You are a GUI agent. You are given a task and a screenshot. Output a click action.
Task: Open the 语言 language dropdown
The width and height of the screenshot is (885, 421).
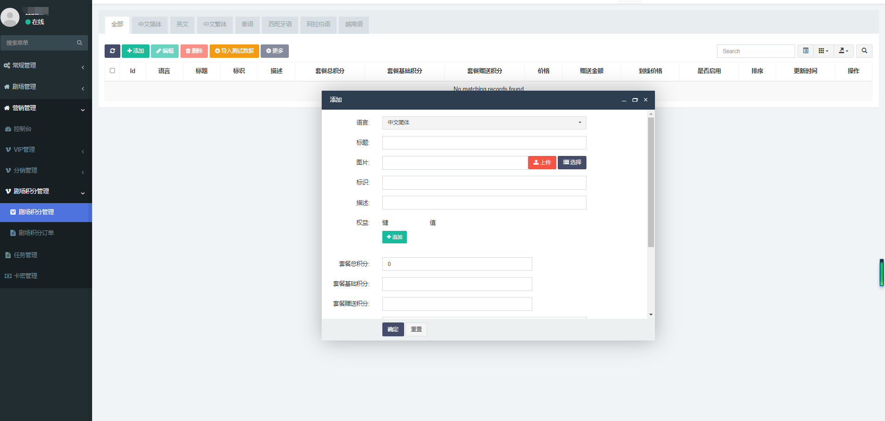click(484, 123)
